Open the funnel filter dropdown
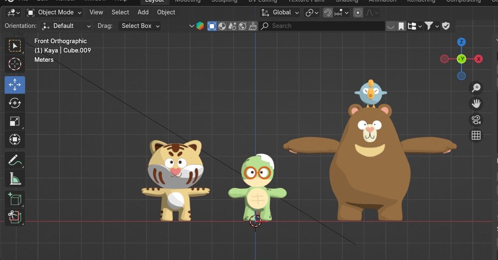 click(432, 26)
